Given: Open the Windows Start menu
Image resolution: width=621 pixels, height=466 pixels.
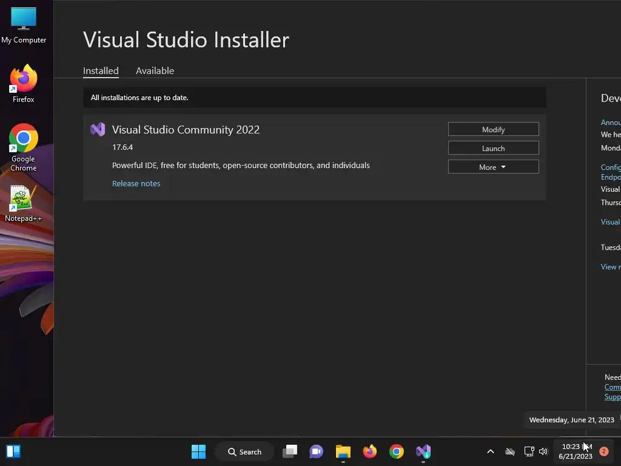Looking at the screenshot, I should (x=198, y=451).
